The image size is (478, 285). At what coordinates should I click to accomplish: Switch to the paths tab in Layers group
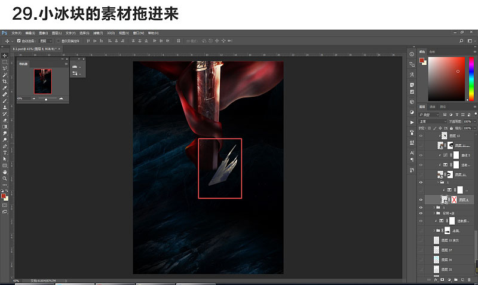[x=443, y=107]
